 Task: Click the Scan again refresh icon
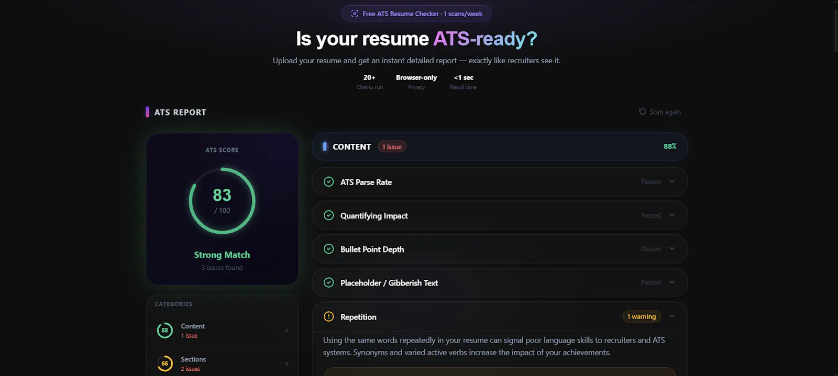click(642, 111)
